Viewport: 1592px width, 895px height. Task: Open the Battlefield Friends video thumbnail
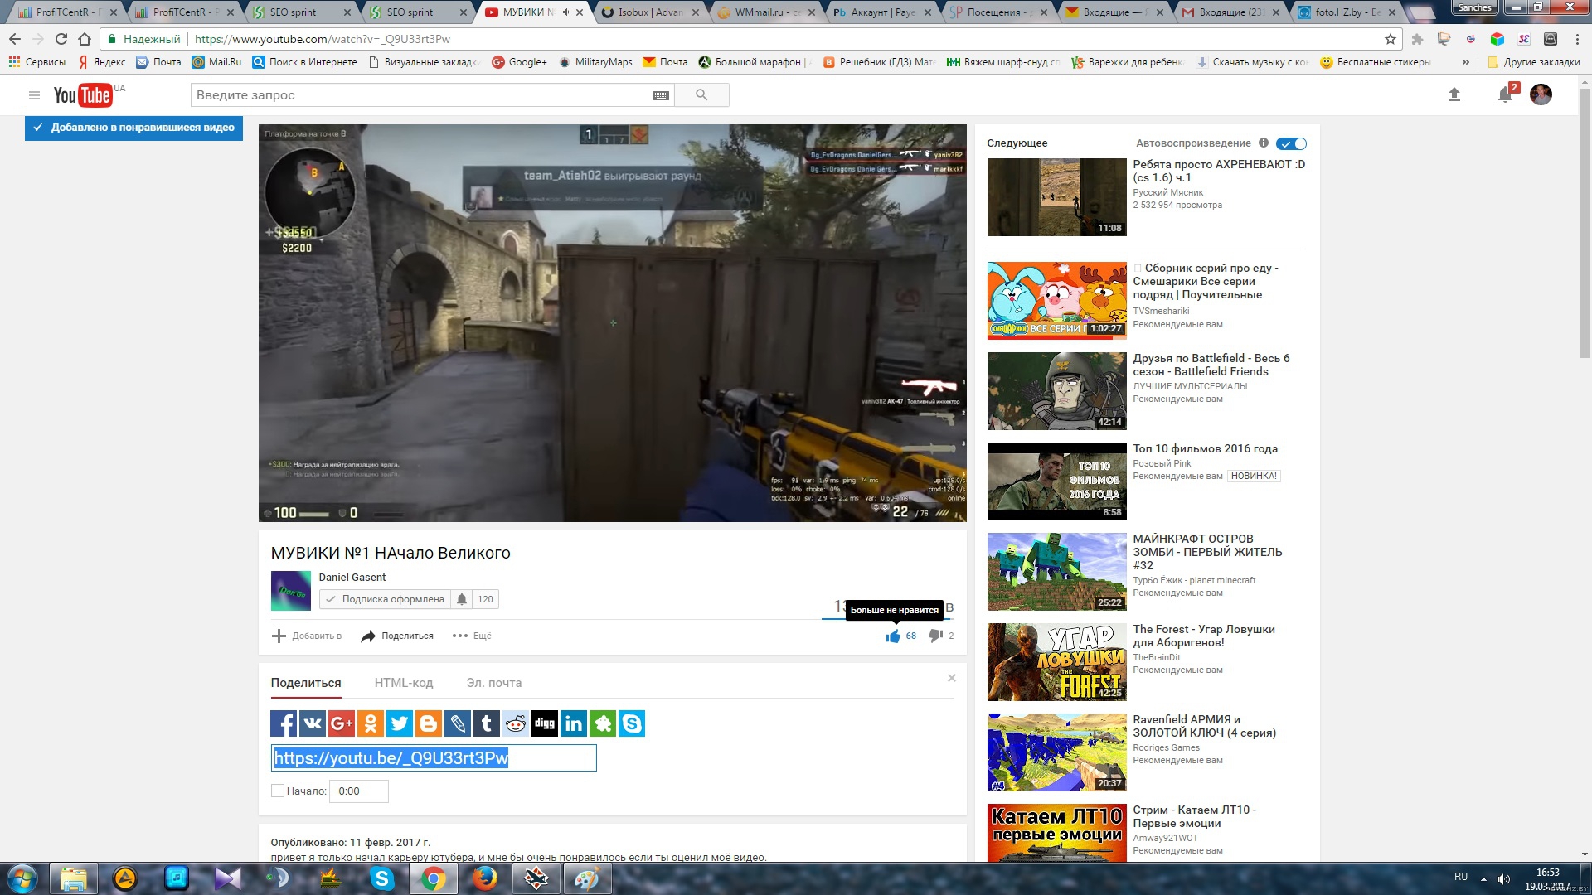click(1056, 391)
